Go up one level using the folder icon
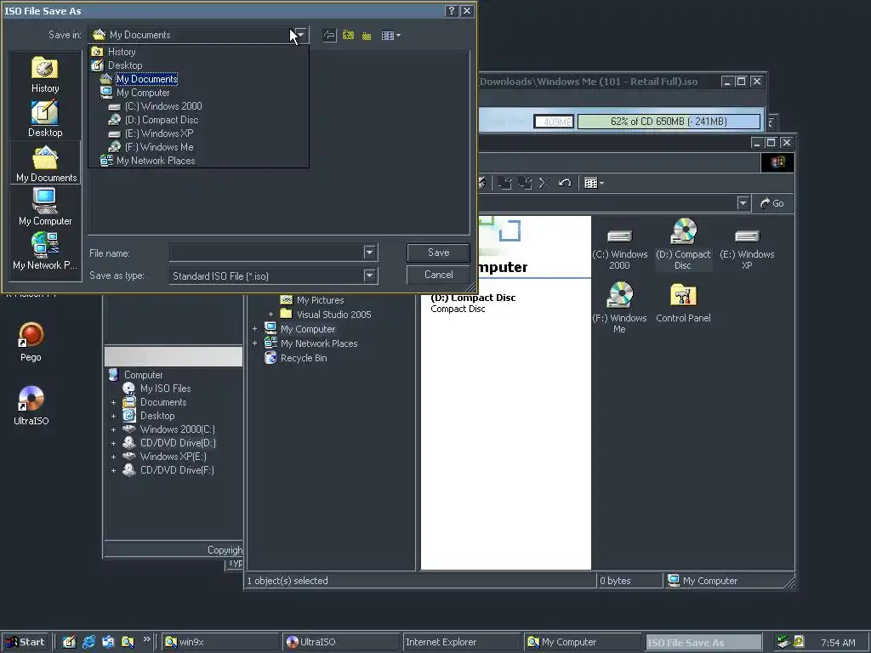The height and width of the screenshot is (653, 871). tap(348, 36)
